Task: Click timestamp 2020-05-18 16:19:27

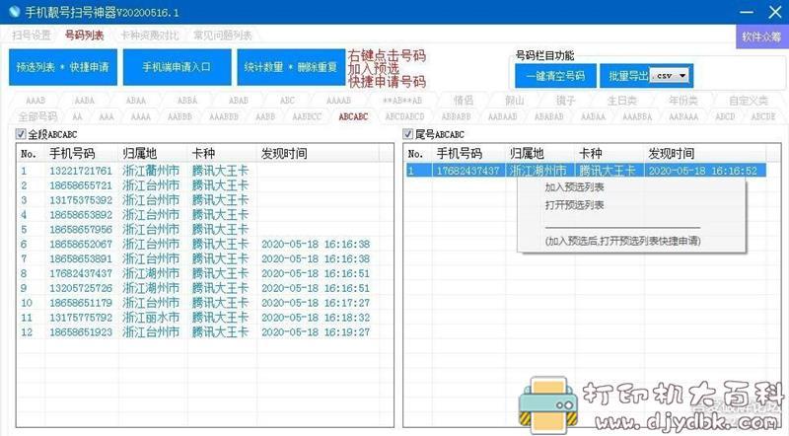Action: click(316, 332)
